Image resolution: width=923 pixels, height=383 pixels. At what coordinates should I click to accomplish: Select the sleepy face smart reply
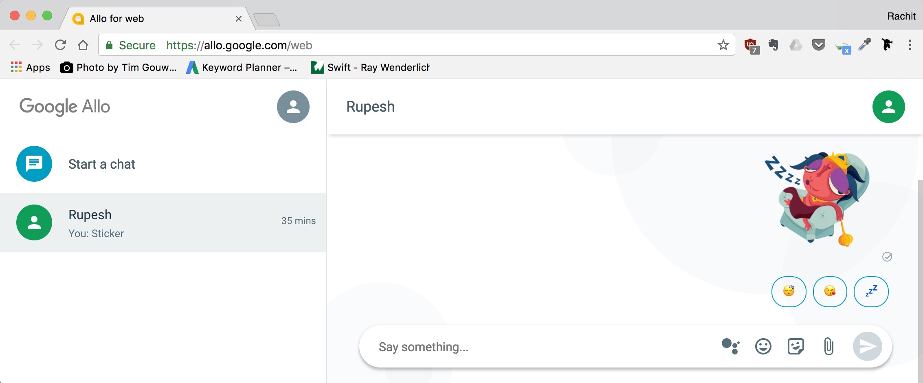point(789,292)
